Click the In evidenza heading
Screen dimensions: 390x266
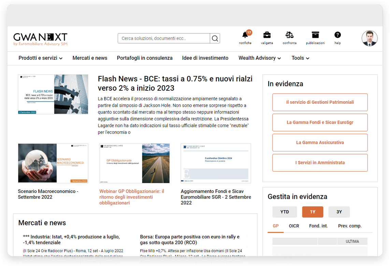click(x=285, y=84)
